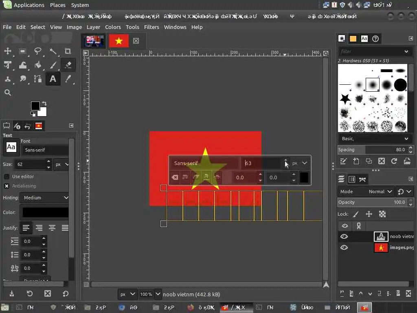Hide the images.png layer

pos(344,247)
